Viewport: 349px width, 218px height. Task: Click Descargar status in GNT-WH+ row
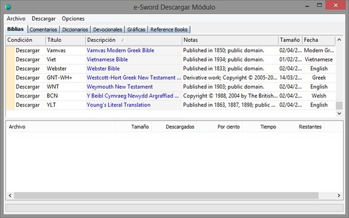pyautogui.click(x=28, y=78)
